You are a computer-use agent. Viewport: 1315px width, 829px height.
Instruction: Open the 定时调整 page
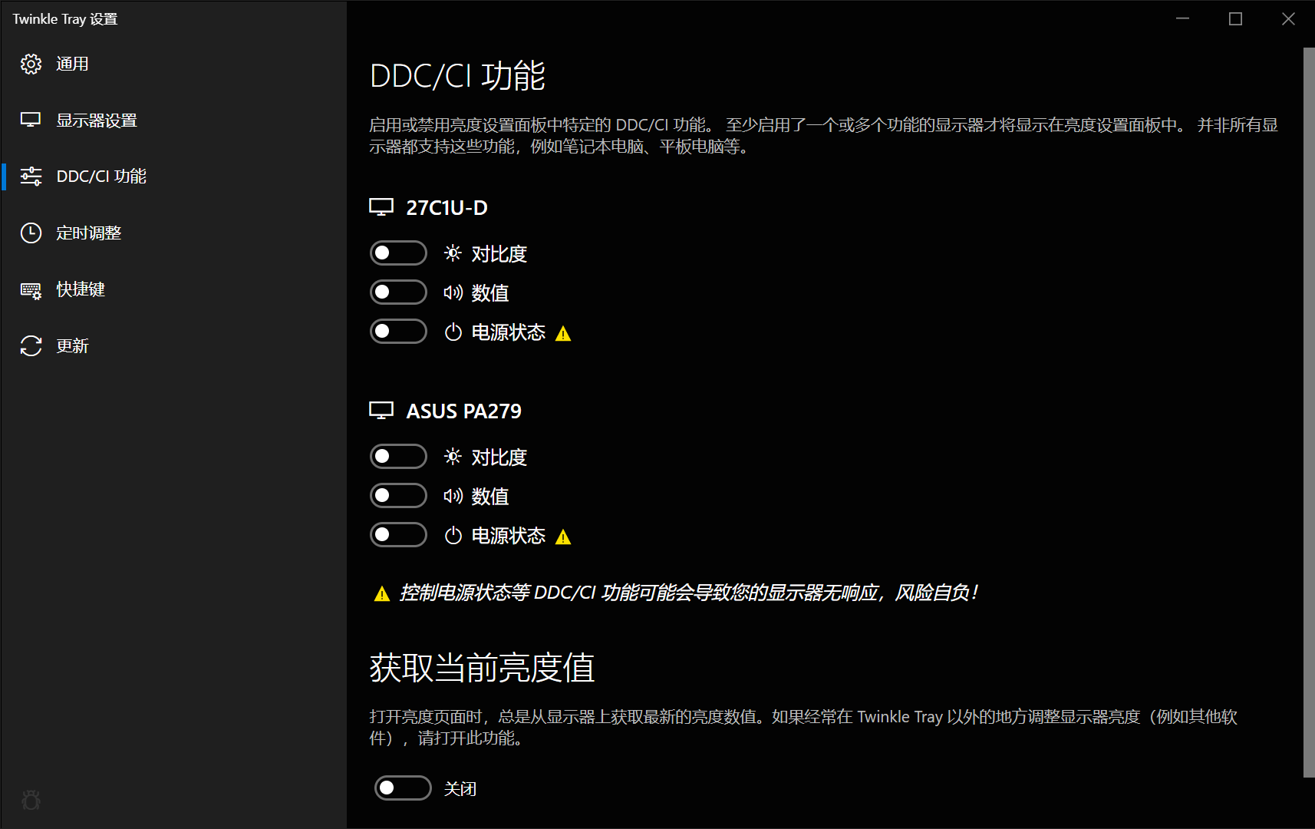(x=173, y=233)
